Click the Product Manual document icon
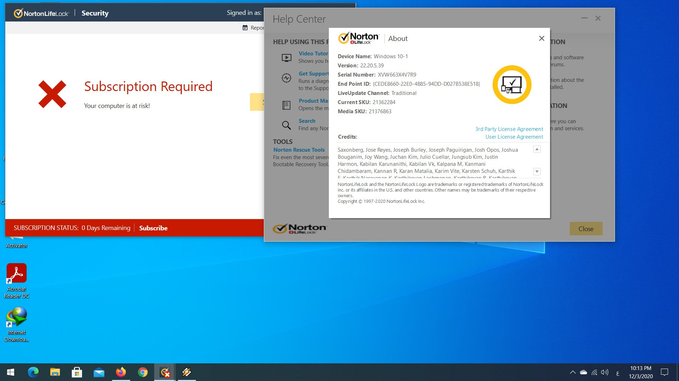The height and width of the screenshot is (381, 679). coord(286,105)
